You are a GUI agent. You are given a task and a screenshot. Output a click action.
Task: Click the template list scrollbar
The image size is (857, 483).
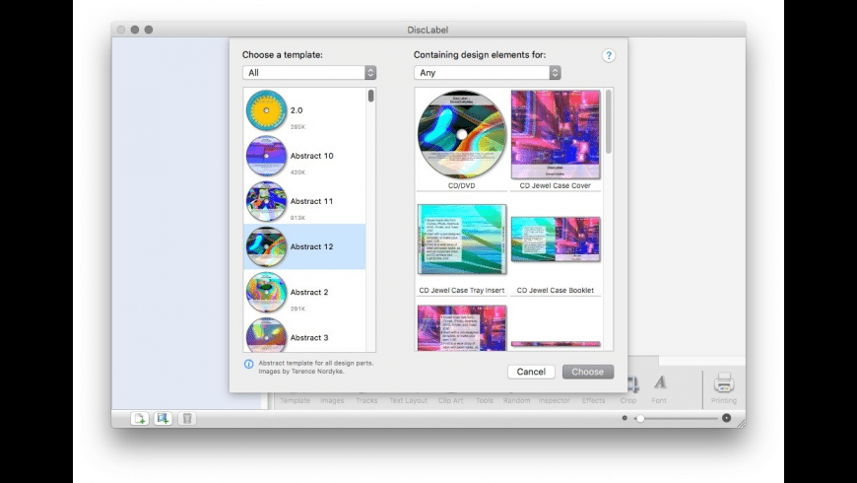coord(371,96)
